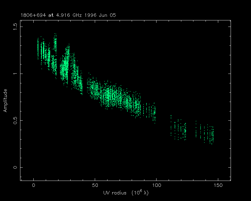The image size is (251, 201).
Task: Click the "4.916 GHz" frequency text
Action: 62,15
